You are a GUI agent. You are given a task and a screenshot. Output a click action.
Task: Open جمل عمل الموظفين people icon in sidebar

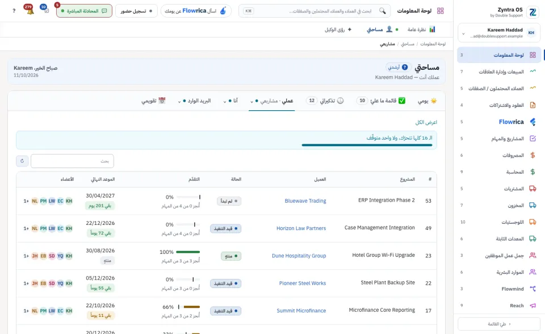click(533, 255)
